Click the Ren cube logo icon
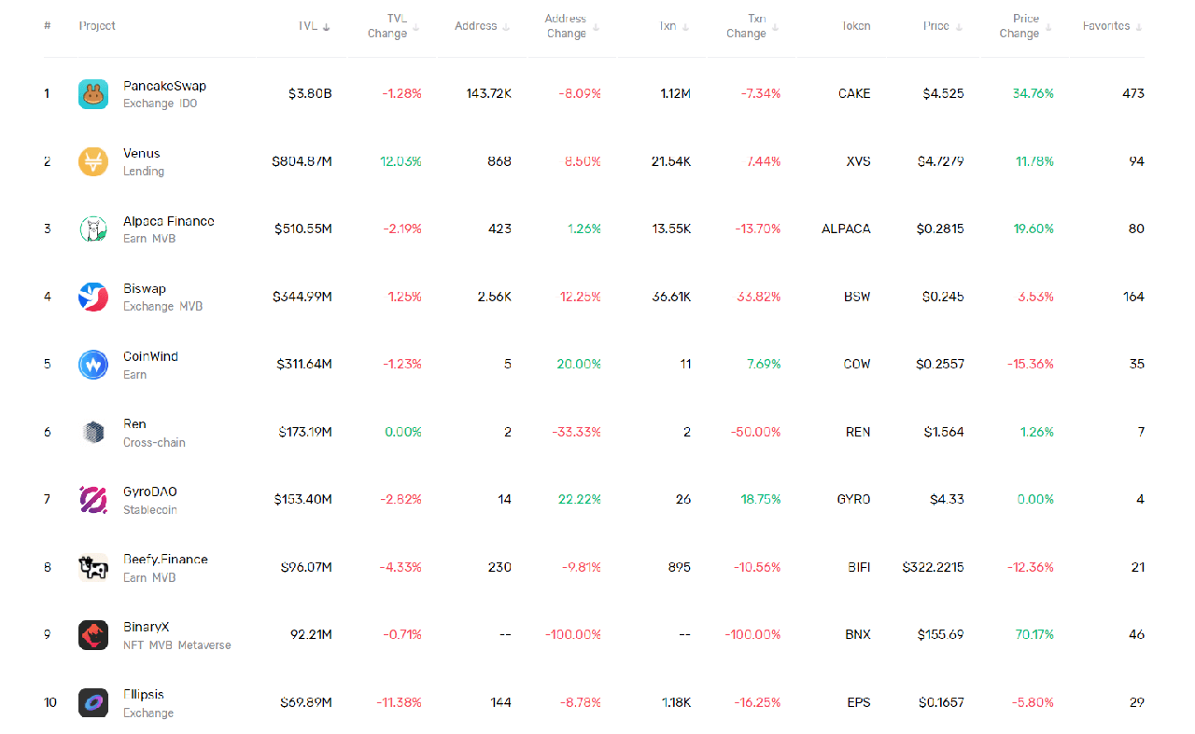Screen dimensions: 1195x734 pos(93,432)
